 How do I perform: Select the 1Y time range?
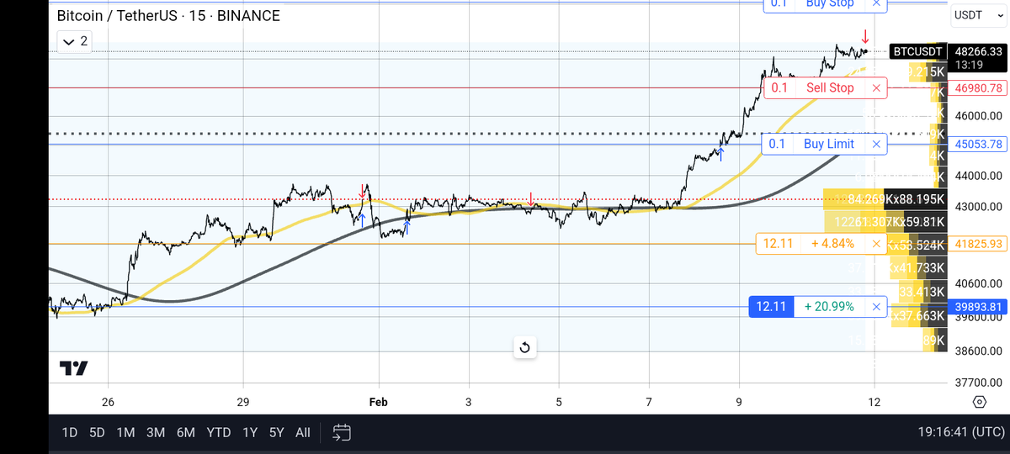(x=250, y=433)
